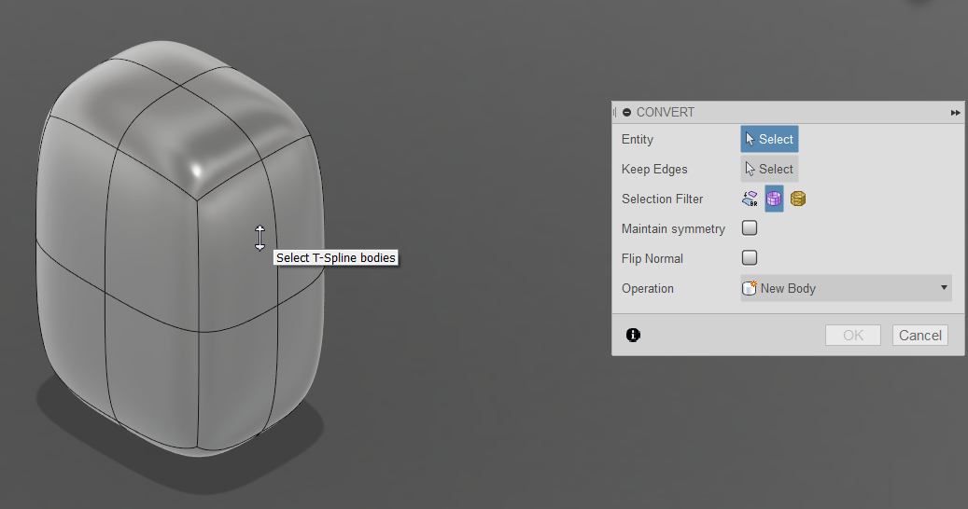Confirm with the OK button

(853, 336)
